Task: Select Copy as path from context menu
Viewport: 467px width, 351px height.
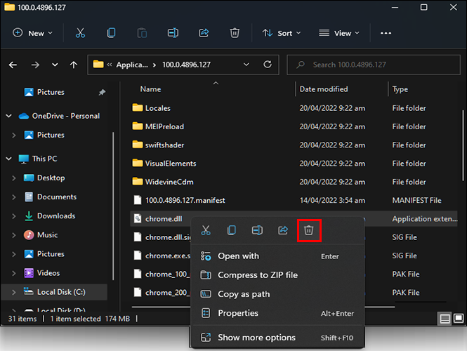Action: point(243,294)
